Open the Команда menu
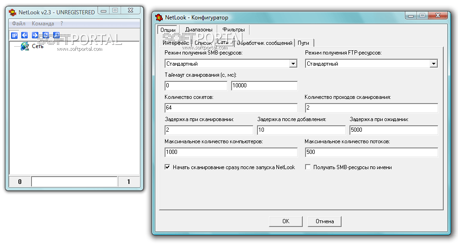The height and width of the screenshot is (244, 458). tap(43, 24)
